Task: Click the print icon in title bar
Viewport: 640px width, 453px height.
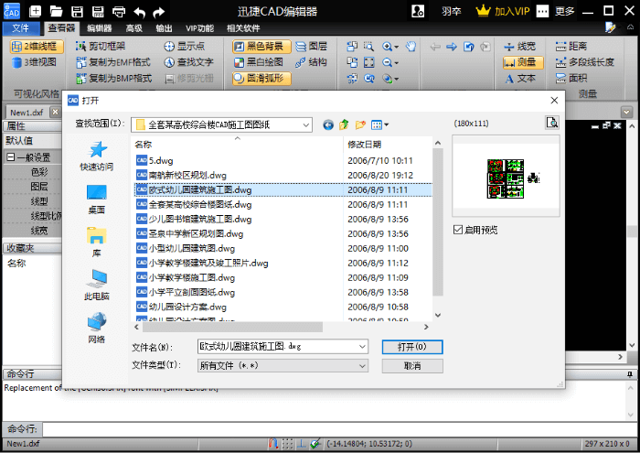Action: pyautogui.click(x=119, y=11)
